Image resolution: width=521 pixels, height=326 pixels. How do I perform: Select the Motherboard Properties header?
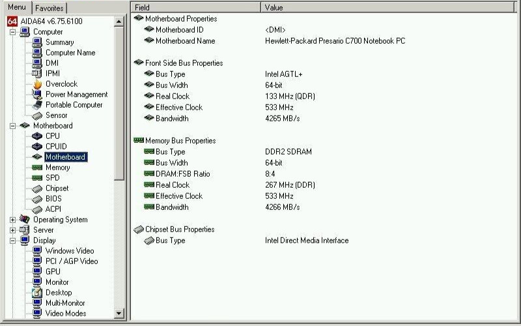[181, 19]
